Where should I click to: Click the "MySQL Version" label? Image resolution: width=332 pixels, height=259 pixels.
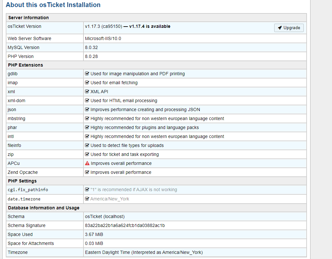click(23, 47)
